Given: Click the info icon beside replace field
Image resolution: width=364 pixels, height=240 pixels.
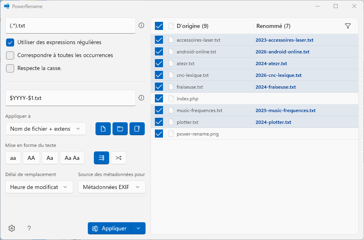Looking at the screenshot, I should [141, 98].
